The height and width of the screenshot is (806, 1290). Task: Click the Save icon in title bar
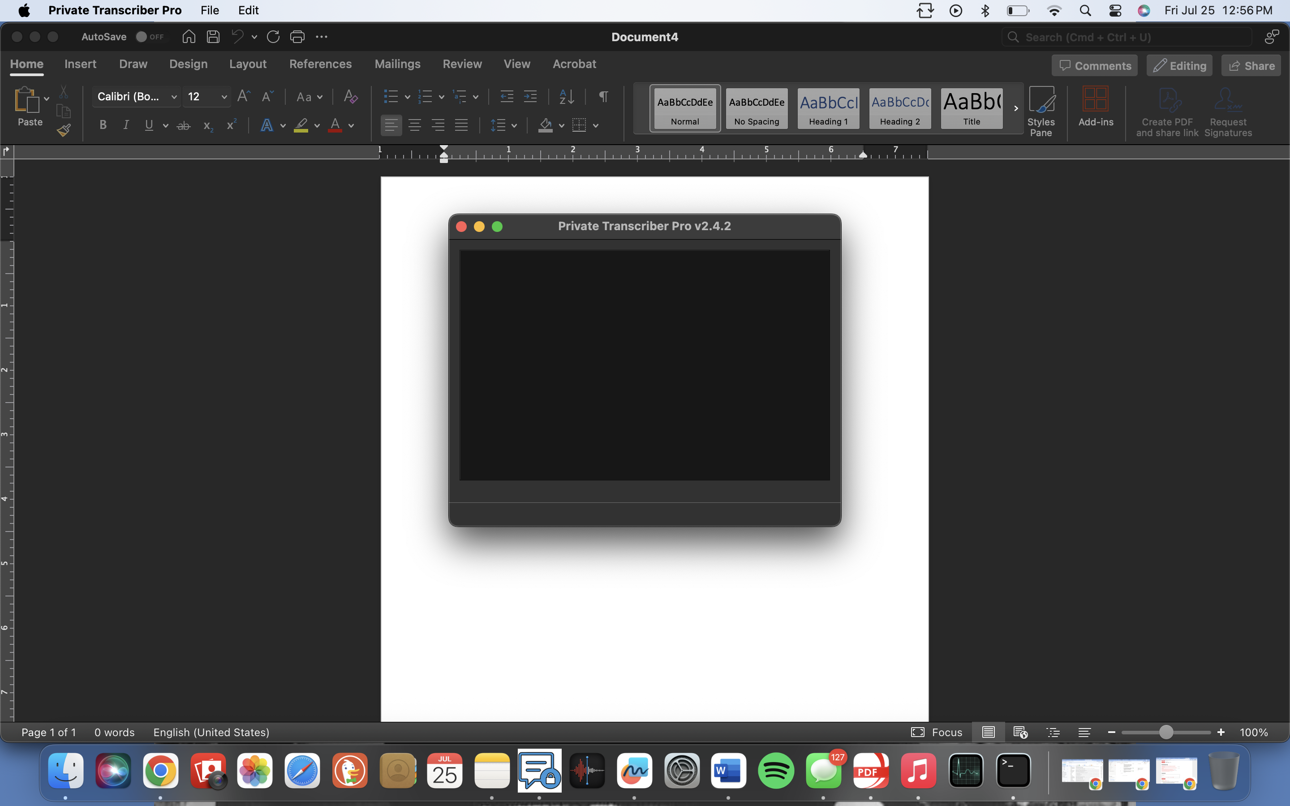213,37
